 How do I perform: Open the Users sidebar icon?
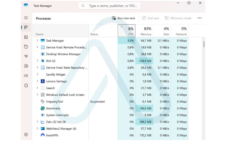click(x=26, y=66)
